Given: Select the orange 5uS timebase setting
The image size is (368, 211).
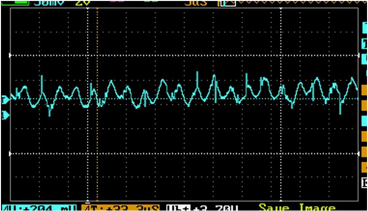Looking at the screenshot, I should [196, 2].
